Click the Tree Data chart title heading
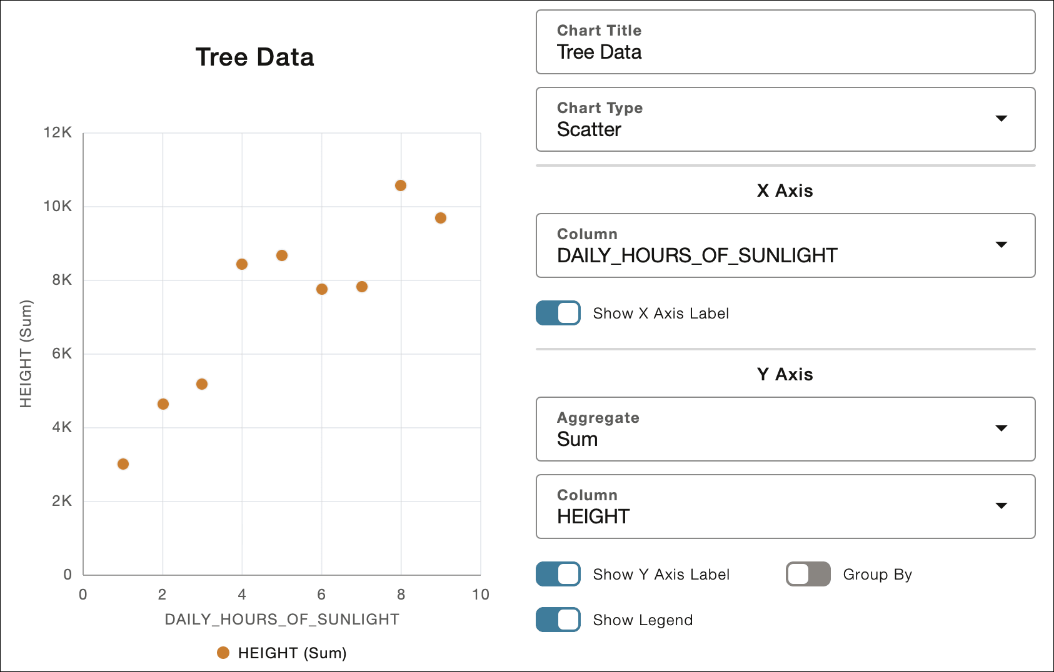The width and height of the screenshot is (1054, 672). coord(255,57)
